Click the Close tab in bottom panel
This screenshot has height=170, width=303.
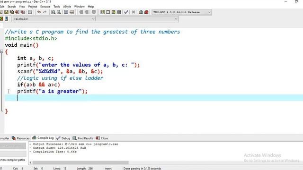[102, 138]
